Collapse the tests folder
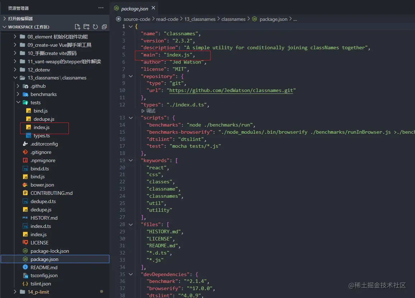The image size is (415, 298). (x=18, y=102)
